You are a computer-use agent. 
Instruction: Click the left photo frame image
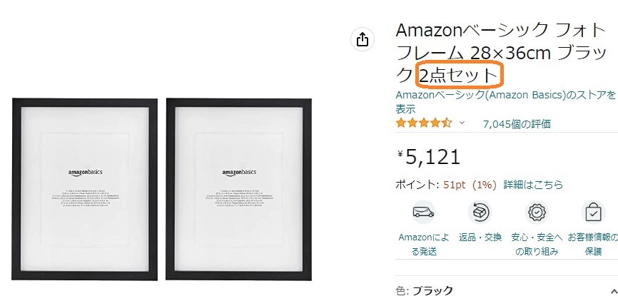coord(86,188)
